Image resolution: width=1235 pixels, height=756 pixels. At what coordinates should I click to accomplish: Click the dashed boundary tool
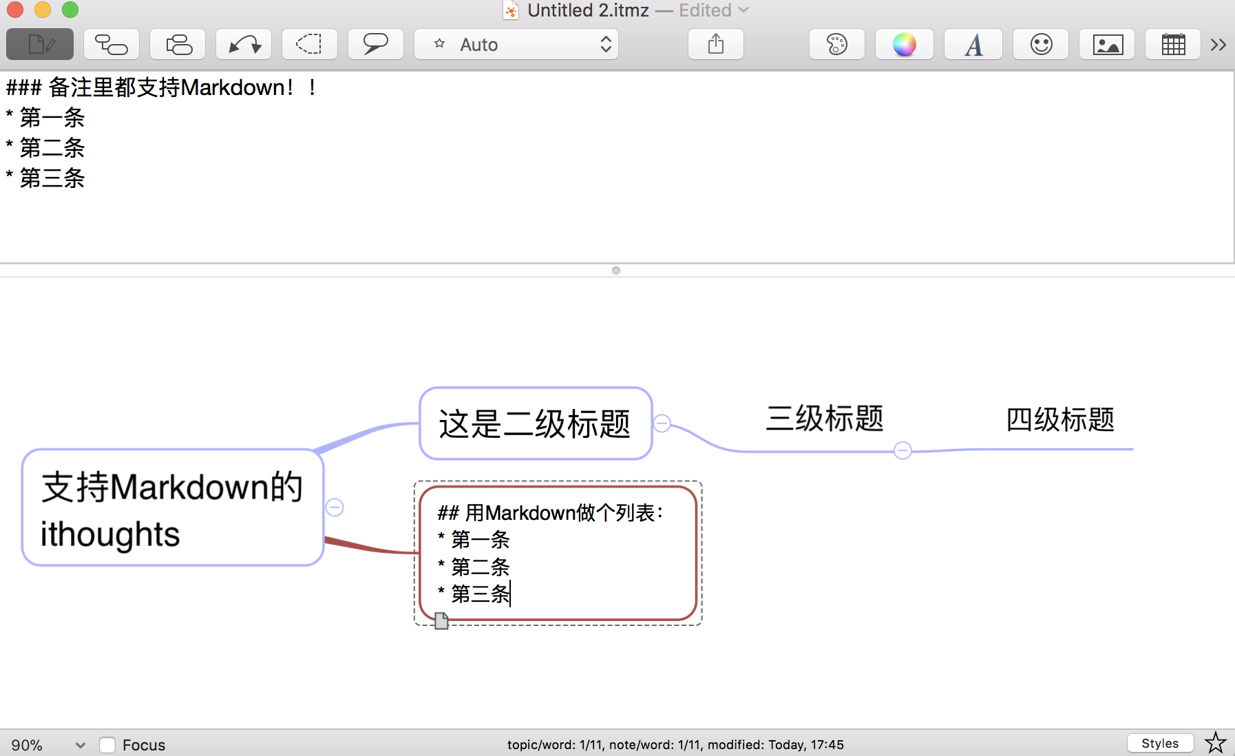point(310,45)
